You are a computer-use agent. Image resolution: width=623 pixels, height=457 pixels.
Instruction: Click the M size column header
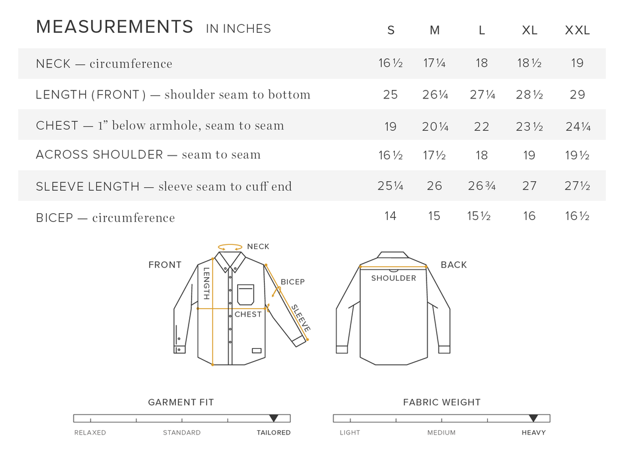(434, 30)
